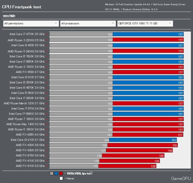Click the white Name legend swatch
This screenshot has height=183, width=193.
coord(61,178)
